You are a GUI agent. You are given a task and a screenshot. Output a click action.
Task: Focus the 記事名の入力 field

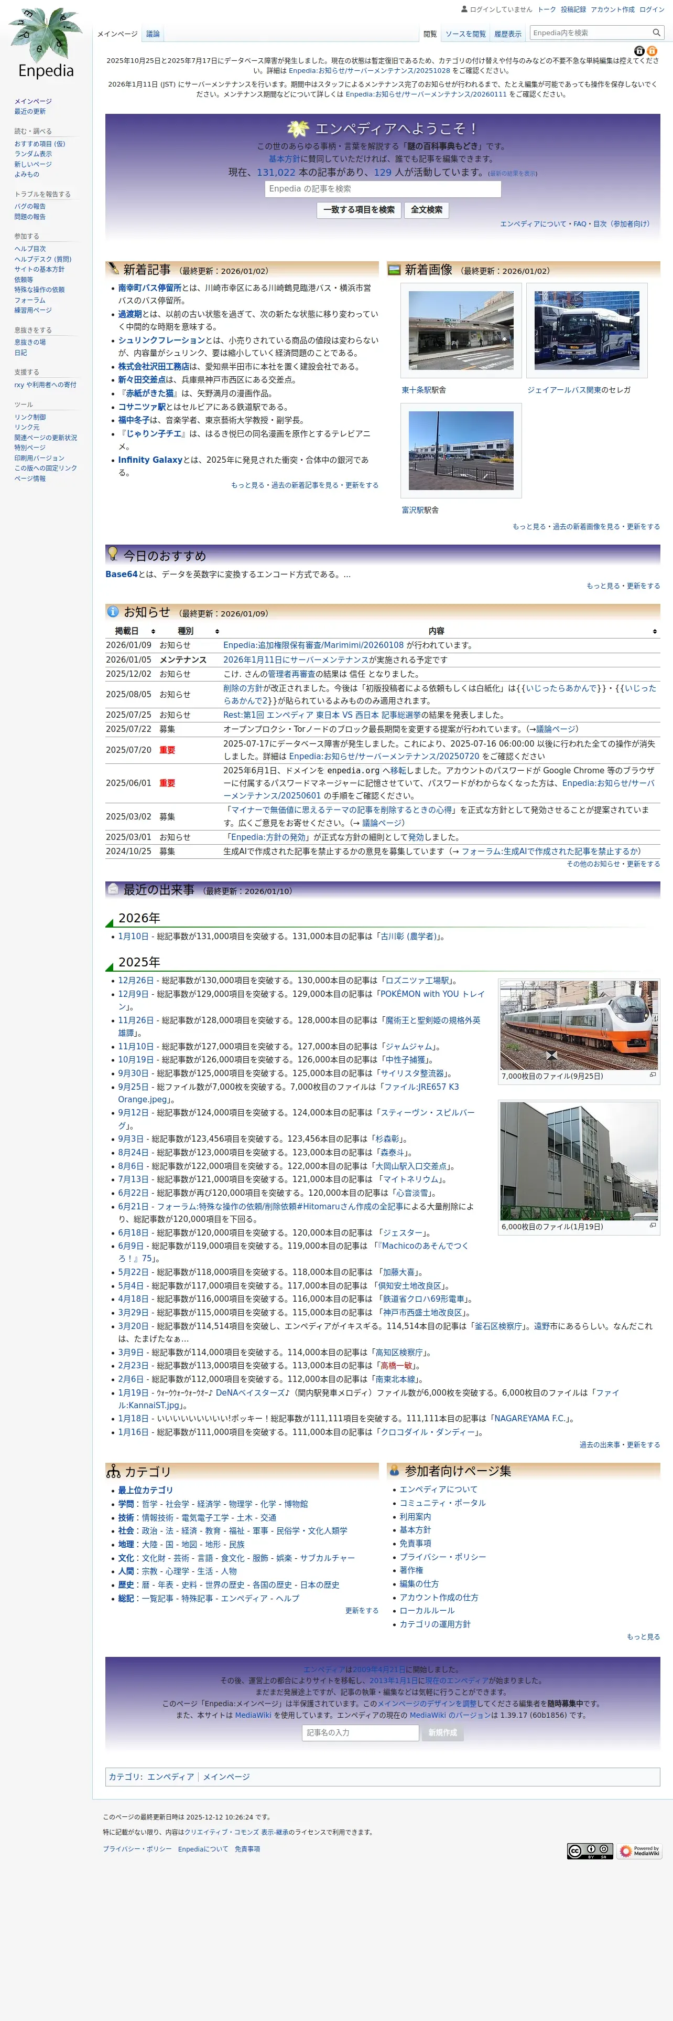click(361, 1732)
